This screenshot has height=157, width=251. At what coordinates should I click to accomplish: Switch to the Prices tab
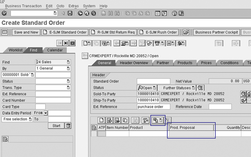(206, 63)
